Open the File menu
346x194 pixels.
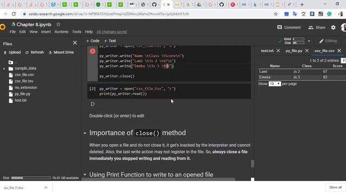point(12,32)
